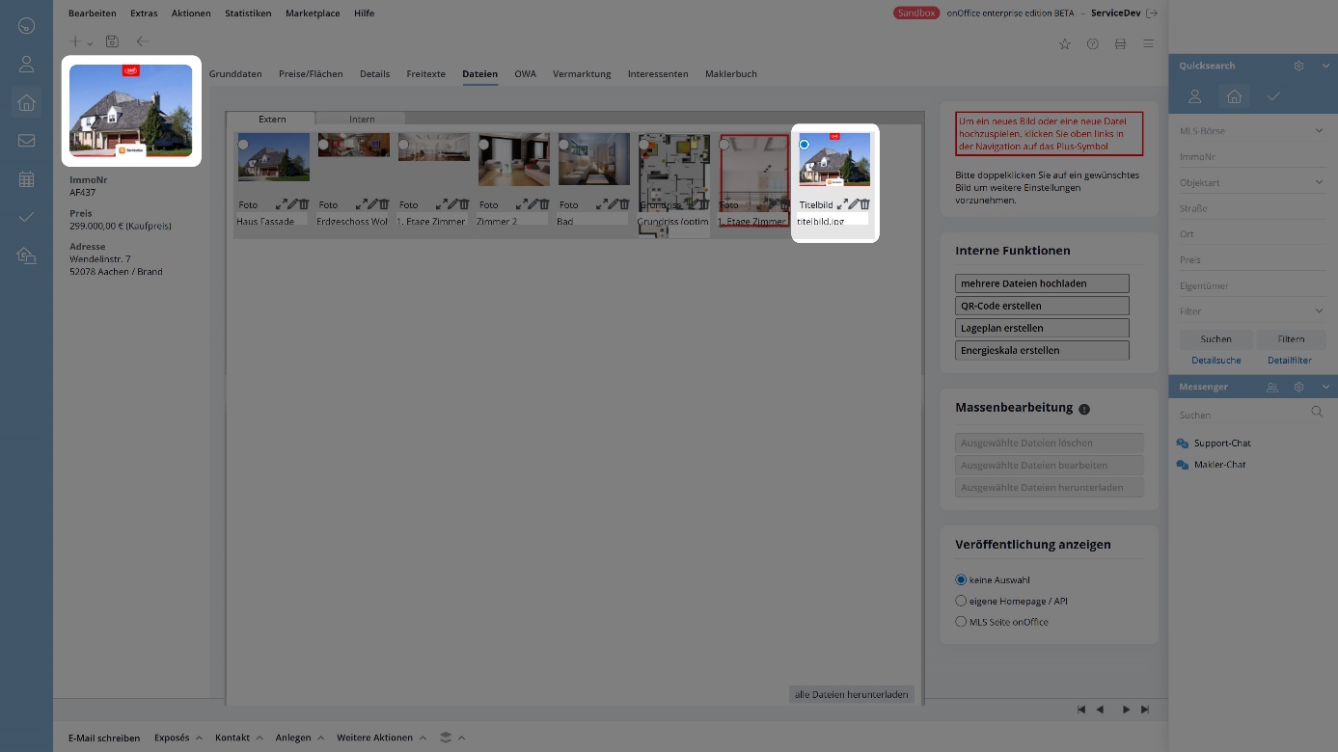Select 'eigene Homepage / API' radio option
1338x752 pixels.
(961, 601)
